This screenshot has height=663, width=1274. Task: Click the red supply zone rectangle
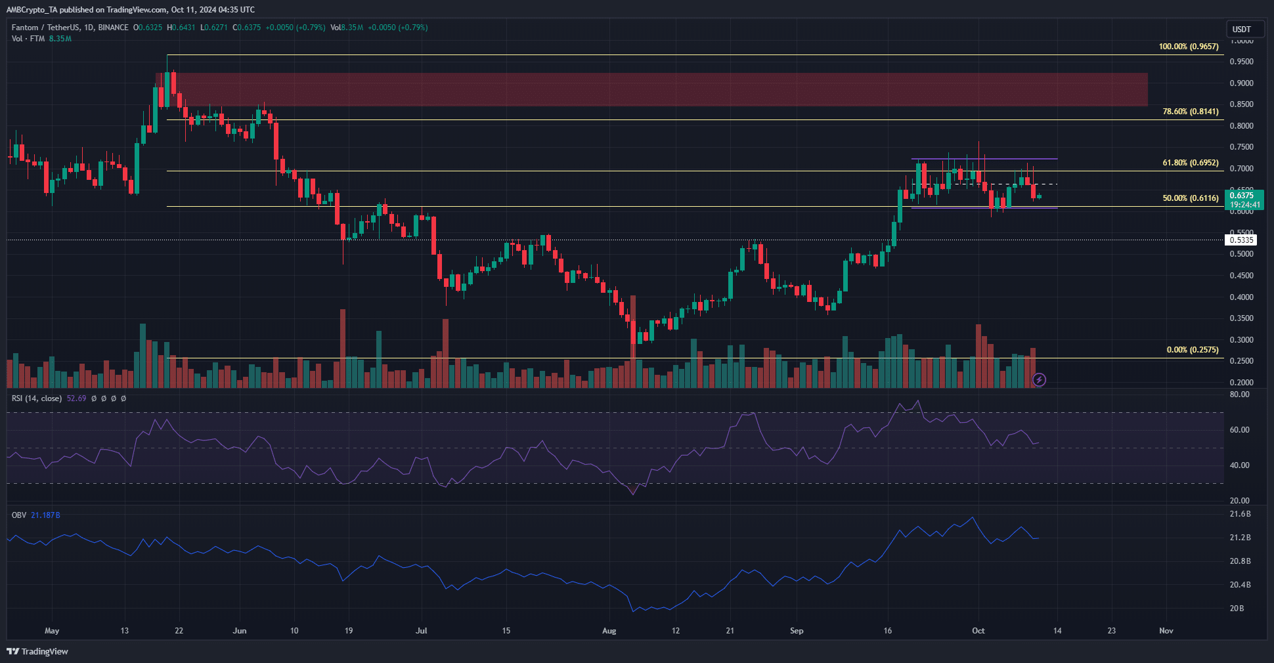[651, 89]
